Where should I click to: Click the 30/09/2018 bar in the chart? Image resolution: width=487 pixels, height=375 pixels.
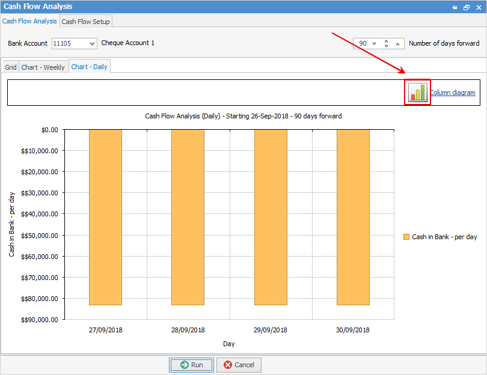353,216
